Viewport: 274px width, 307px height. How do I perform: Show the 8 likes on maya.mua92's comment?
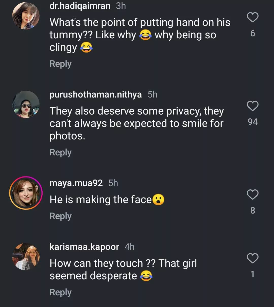pos(253,211)
